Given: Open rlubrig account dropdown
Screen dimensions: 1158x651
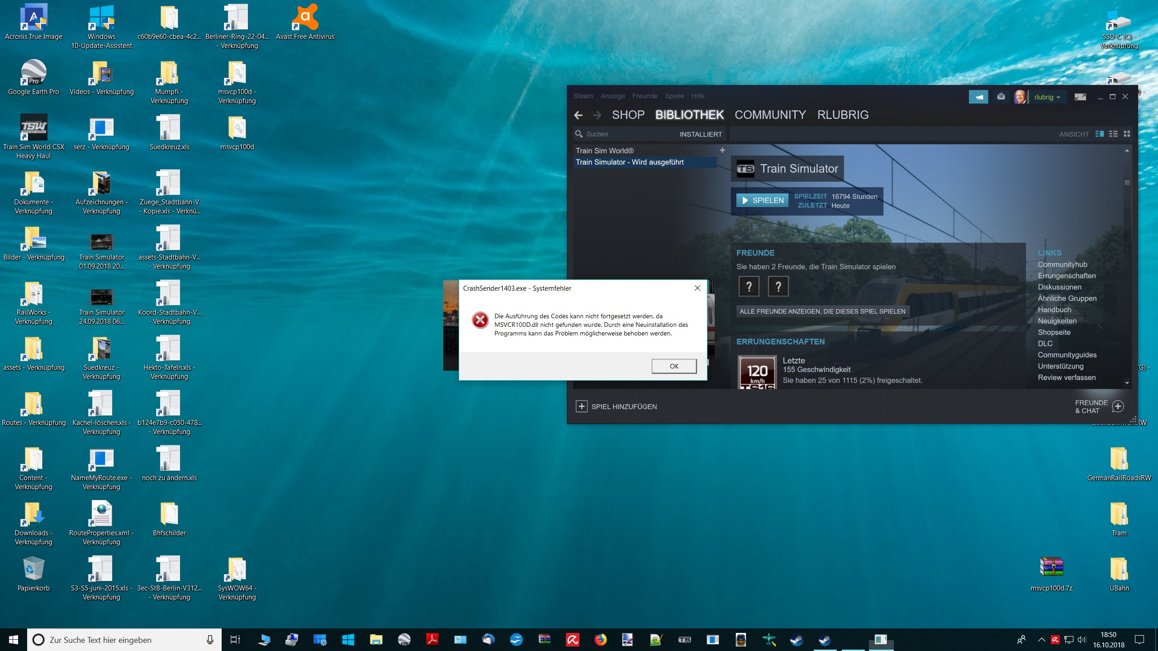Looking at the screenshot, I should click(1047, 97).
